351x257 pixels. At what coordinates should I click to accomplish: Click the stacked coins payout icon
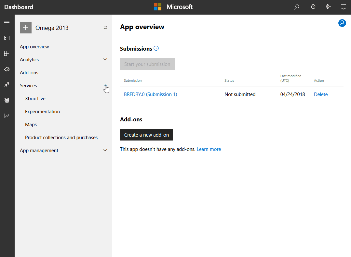coord(7,100)
